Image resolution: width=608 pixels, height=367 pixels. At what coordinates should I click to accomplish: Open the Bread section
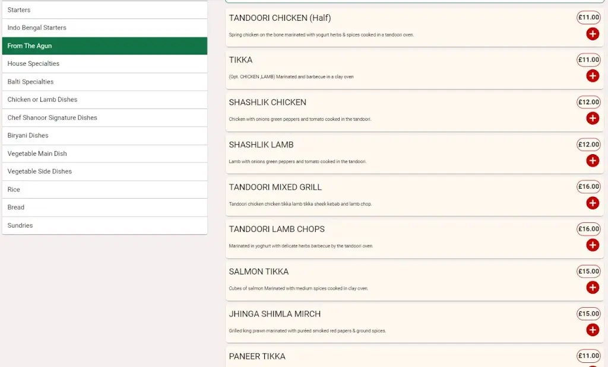click(x=104, y=207)
